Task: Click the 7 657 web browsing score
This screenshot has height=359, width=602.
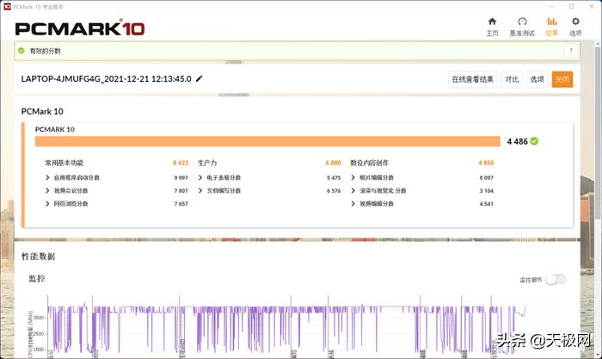Action: (181, 204)
